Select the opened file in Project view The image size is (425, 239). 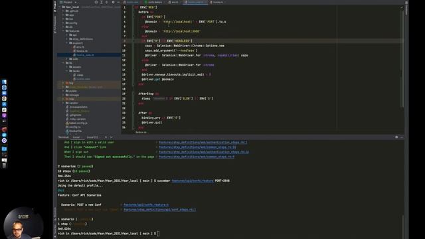click(96, 2)
